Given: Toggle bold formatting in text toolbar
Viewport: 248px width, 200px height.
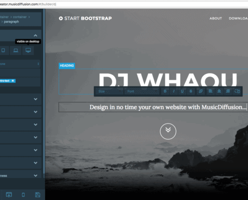Looking at the screenshot, I should pyautogui.click(x=165, y=91).
